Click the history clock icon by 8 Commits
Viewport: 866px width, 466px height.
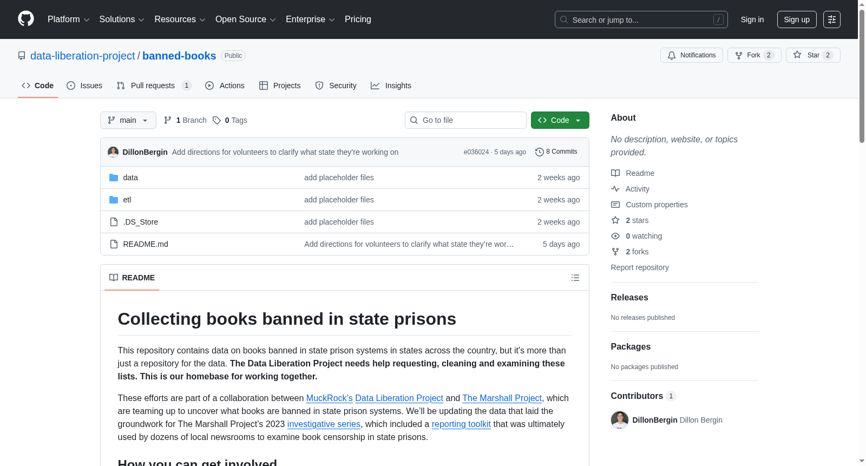click(539, 152)
